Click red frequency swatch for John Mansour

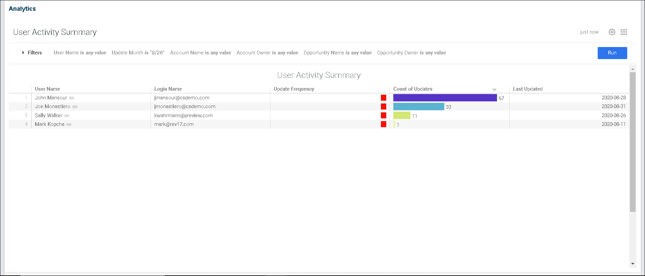click(384, 98)
